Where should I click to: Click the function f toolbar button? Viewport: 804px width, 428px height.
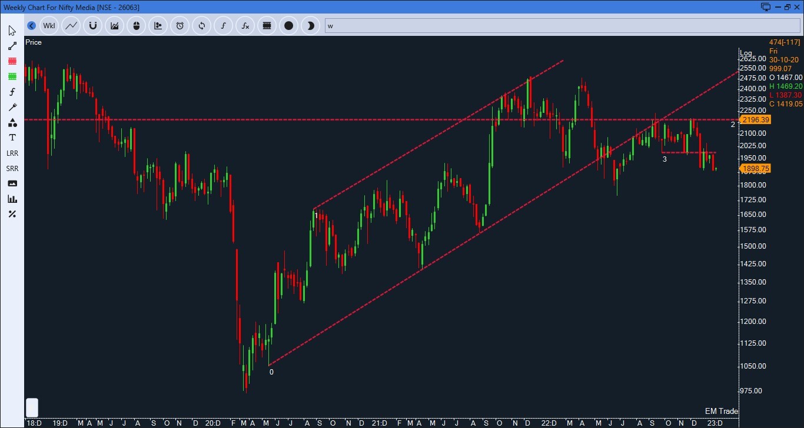[224, 26]
